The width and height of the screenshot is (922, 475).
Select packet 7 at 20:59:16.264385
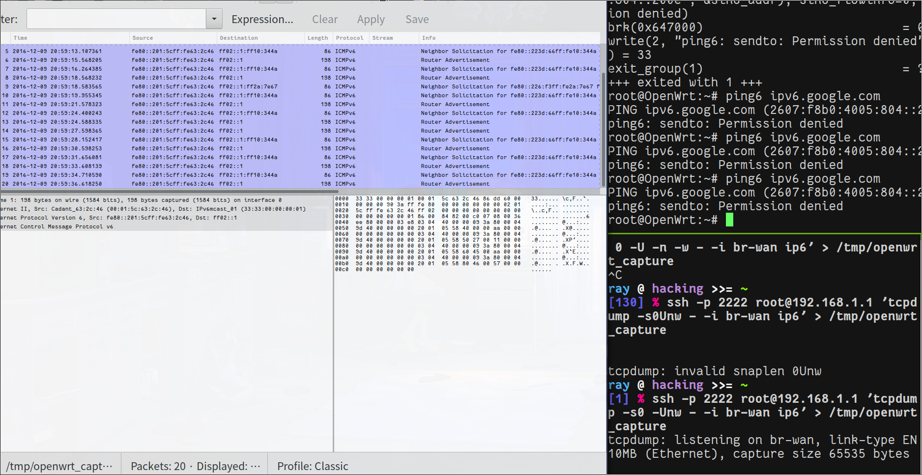tap(300, 69)
